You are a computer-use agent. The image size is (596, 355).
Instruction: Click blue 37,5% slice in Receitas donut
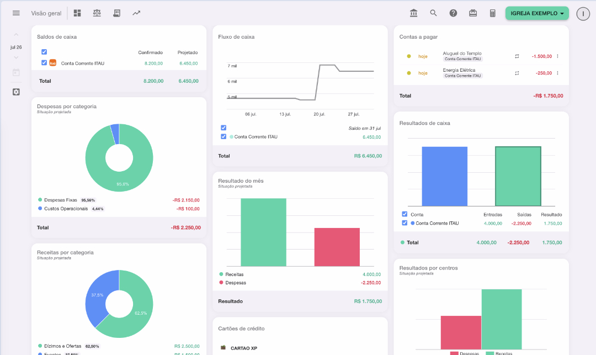97,295
